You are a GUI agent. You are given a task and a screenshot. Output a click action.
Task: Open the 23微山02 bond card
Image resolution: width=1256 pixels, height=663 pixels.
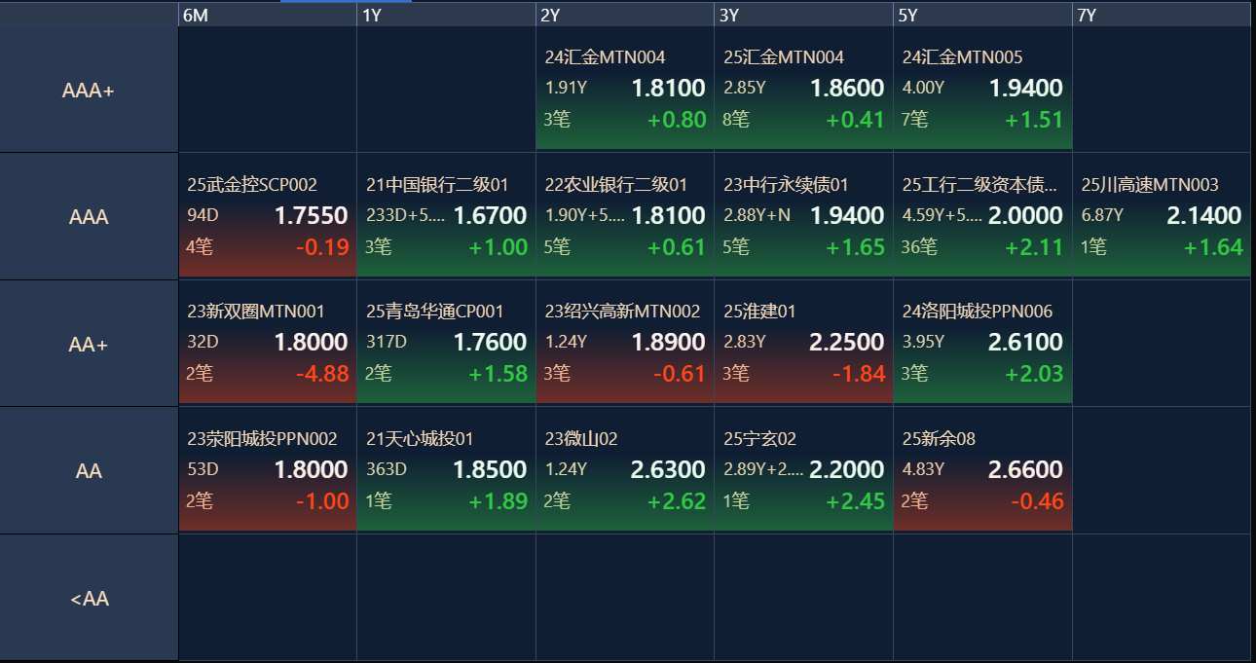[625, 470]
